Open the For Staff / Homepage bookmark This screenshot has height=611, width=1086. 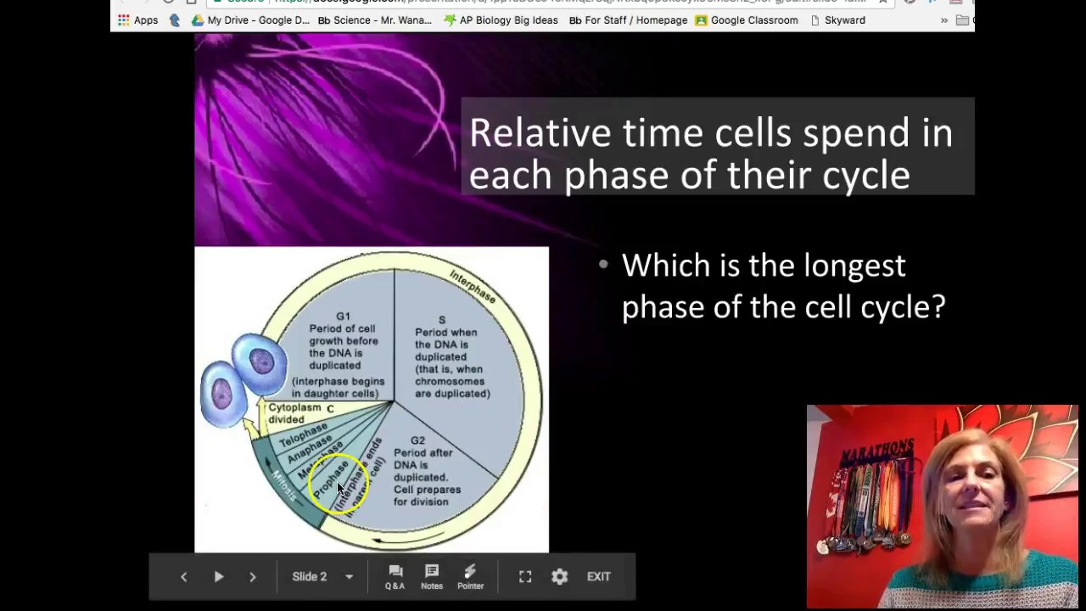click(x=628, y=20)
